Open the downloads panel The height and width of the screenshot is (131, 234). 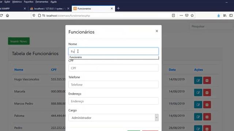pyautogui.click(x=219, y=15)
